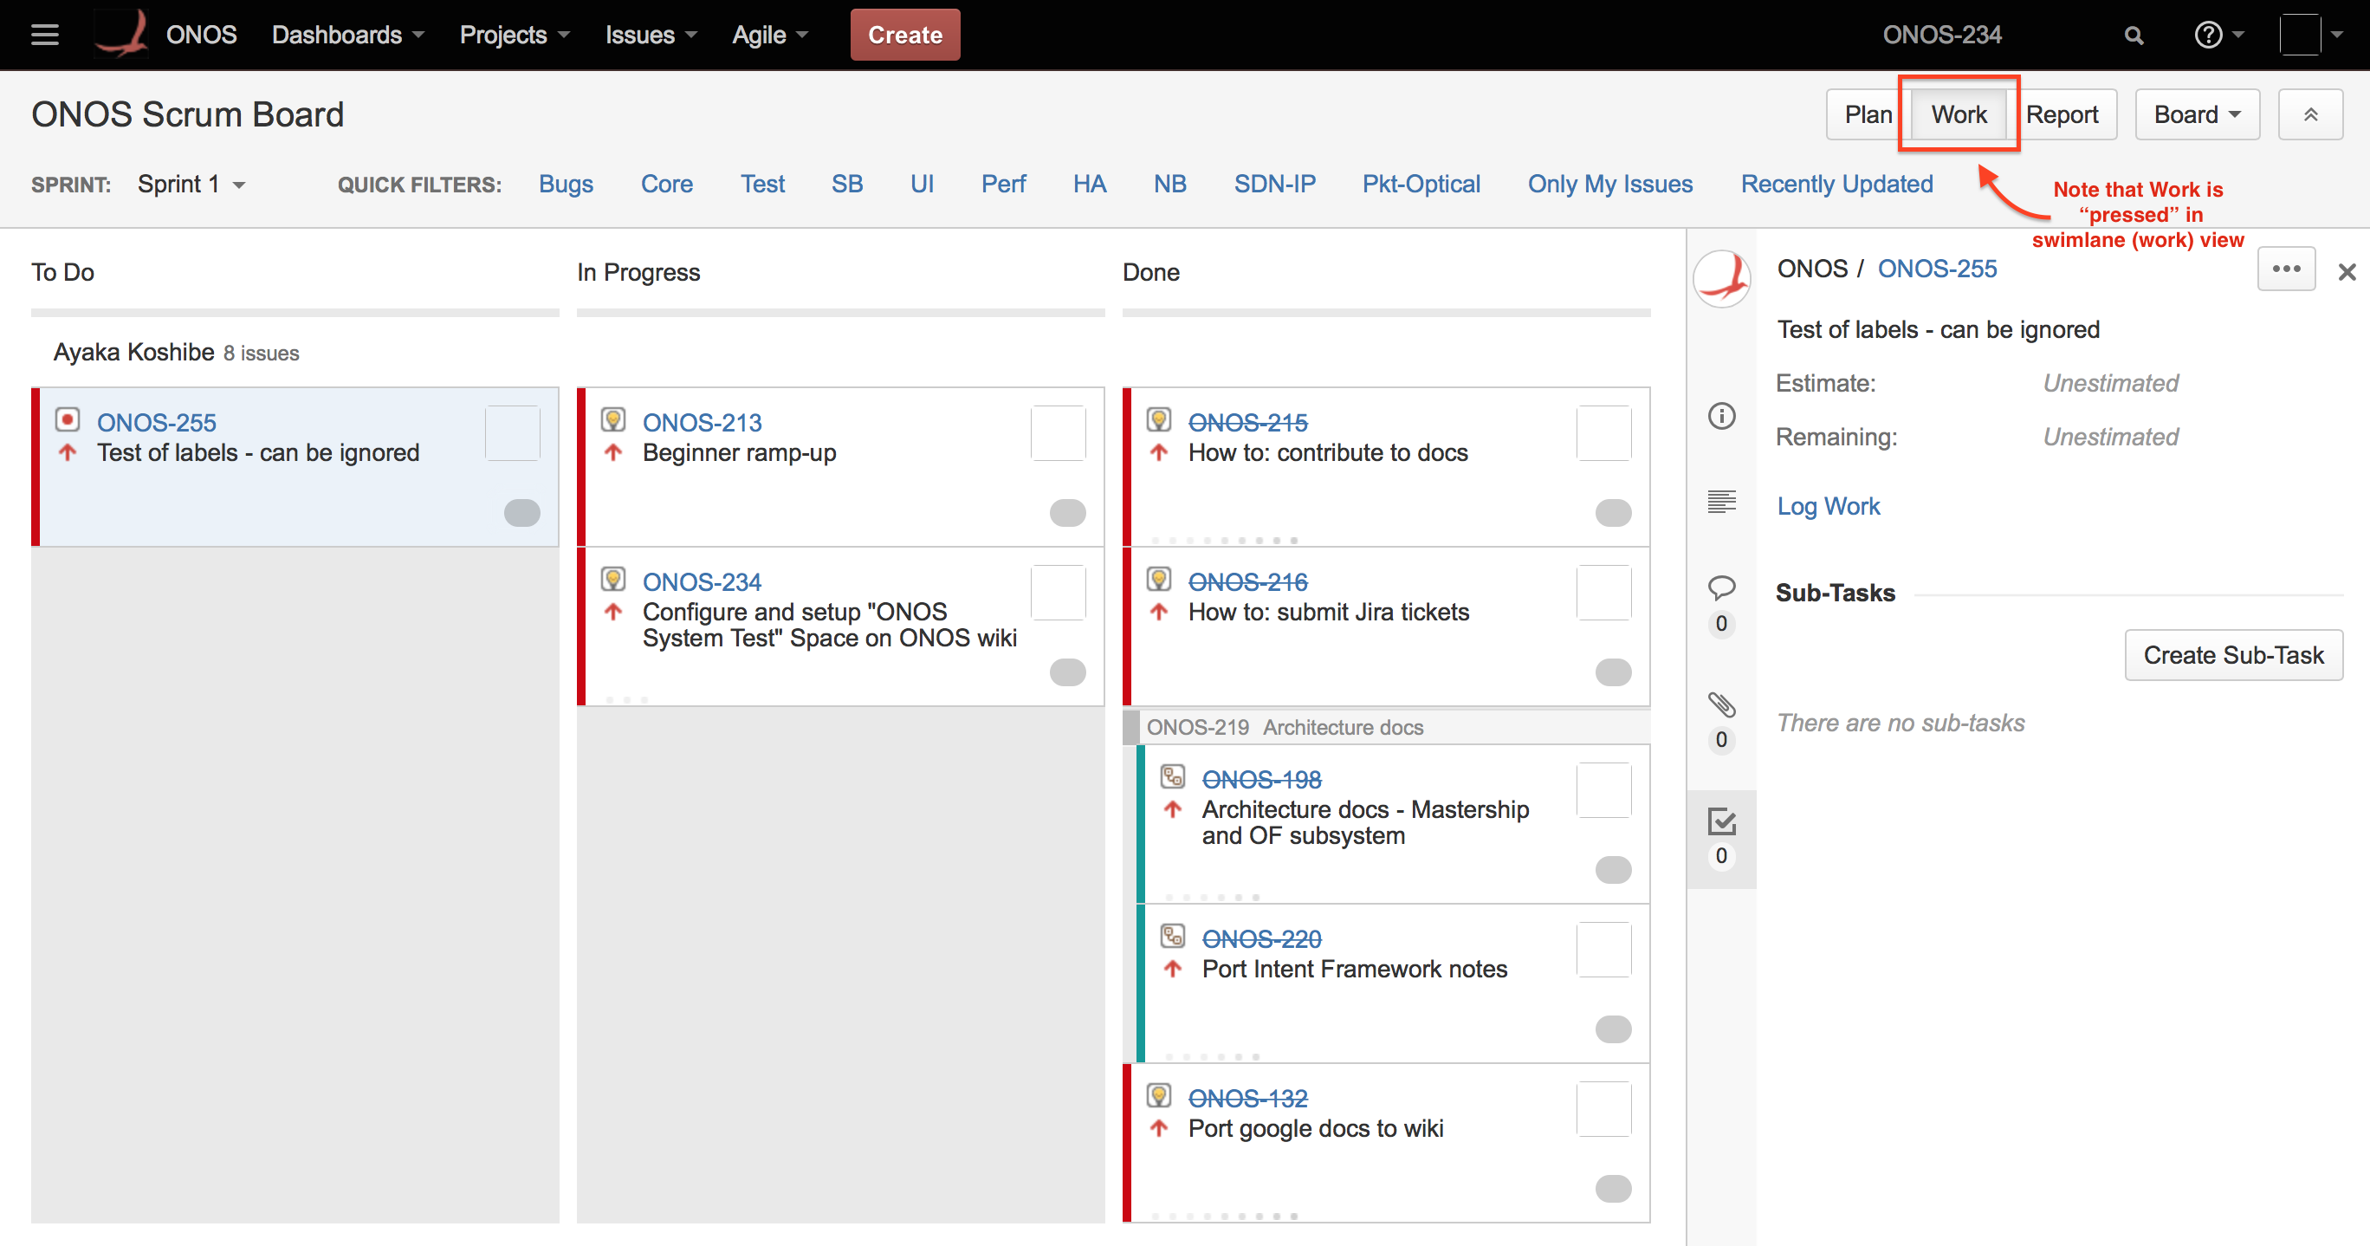The height and width of the screenshot is (1246, 2370).
Task: Show the comments speech bubble icon
Action: pyautogui.click(x=1721, y=587)
